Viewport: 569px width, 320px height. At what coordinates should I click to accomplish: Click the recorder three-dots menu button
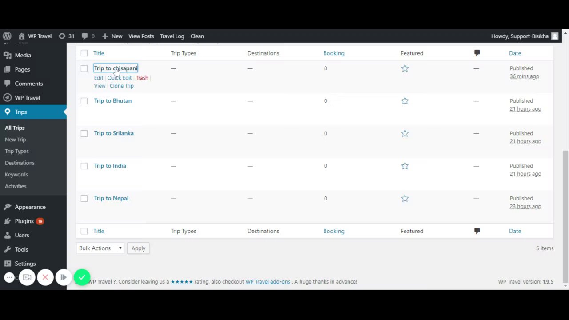pyautogui.click(x=9, y=278)
